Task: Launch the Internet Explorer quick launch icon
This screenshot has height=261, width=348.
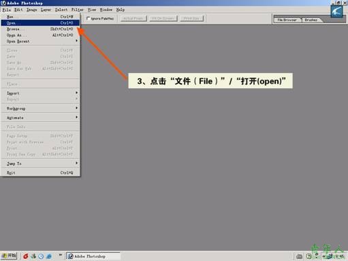Action: point(49,256)
